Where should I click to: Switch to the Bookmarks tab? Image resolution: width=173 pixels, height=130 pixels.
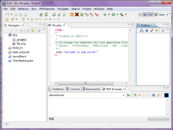(x=91, y=89)
